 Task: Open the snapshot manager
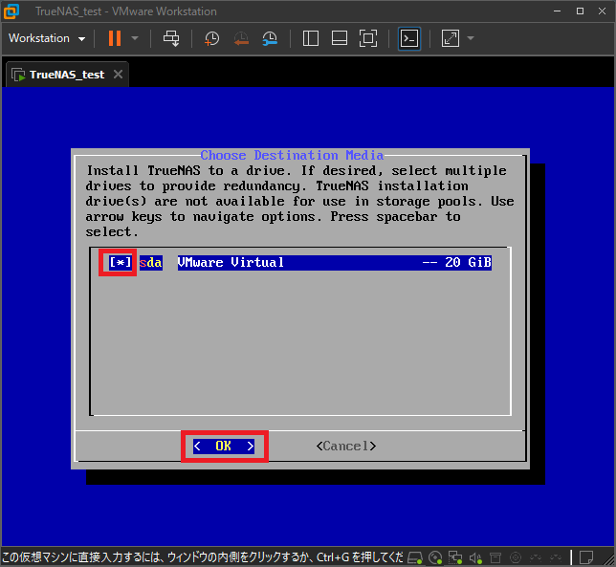270,38
